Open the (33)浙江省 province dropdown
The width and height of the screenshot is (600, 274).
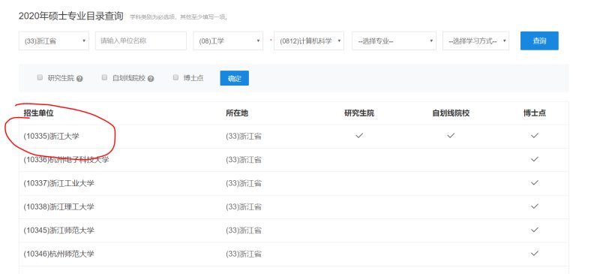pos(53,41)
